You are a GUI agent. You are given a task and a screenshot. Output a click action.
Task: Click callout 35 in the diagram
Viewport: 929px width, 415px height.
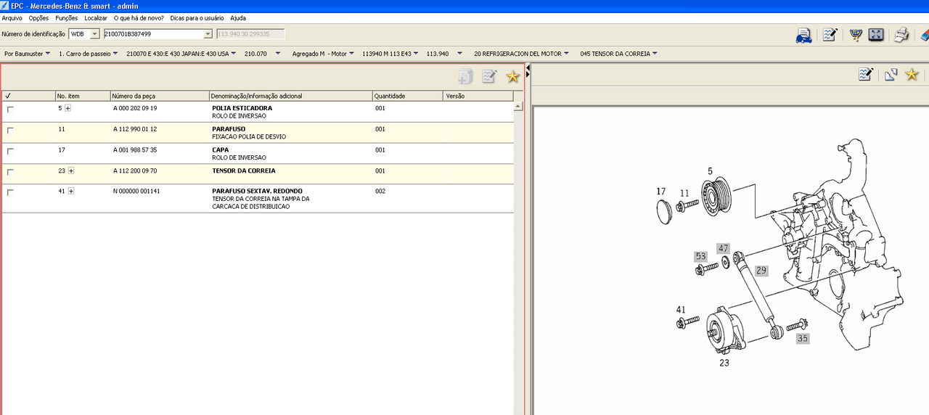click(802, 338)
